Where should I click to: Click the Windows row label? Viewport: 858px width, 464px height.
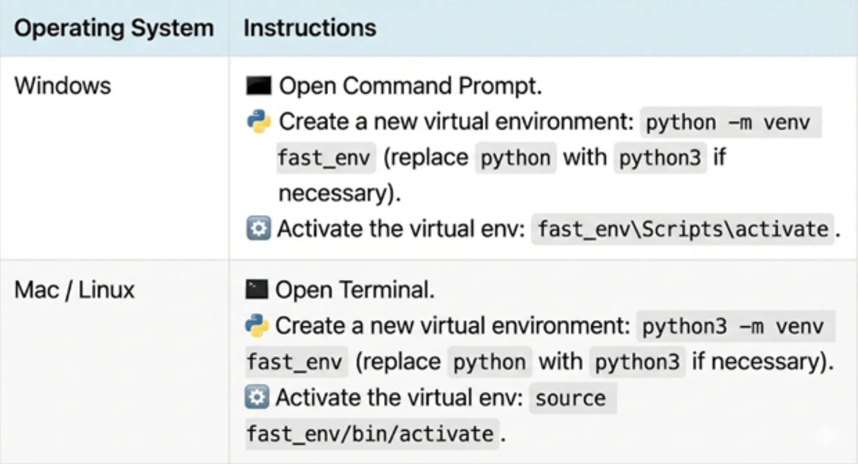pos(63,86)
